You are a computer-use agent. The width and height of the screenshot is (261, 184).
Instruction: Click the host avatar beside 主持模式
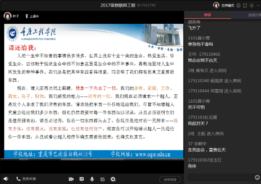point(216,5)
